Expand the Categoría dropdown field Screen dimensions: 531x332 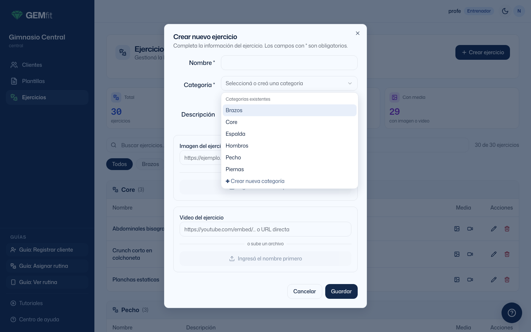tap(289, 83)
